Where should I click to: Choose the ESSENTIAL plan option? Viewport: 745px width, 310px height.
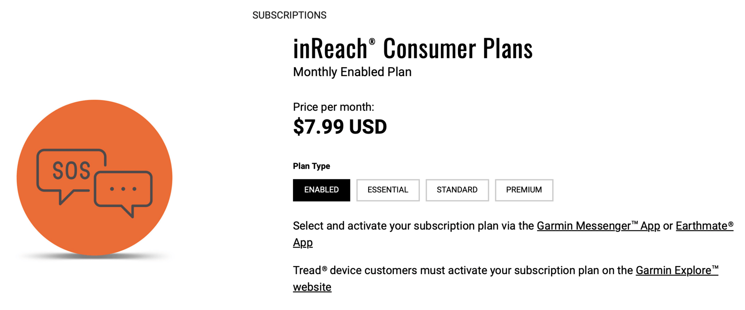[x=388, y=190]
